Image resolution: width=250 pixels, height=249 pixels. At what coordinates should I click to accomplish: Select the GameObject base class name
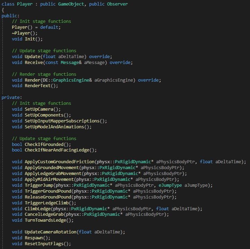coord(71,4)
